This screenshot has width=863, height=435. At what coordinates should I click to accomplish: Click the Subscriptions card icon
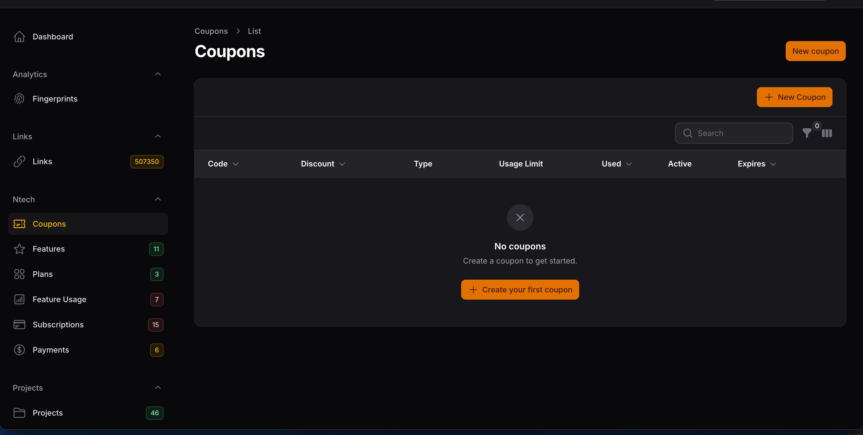pos(19,325)
